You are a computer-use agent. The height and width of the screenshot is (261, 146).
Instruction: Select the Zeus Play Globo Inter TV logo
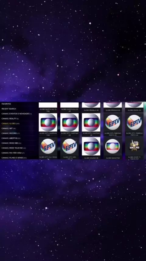(x=134, y=146)
